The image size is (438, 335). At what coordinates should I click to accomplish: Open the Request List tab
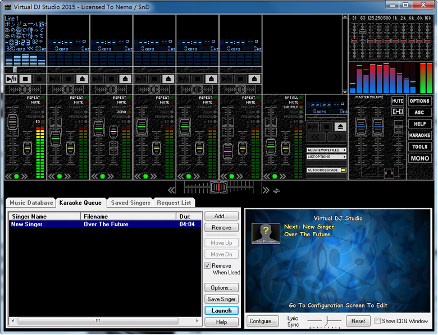click(174, 203)
